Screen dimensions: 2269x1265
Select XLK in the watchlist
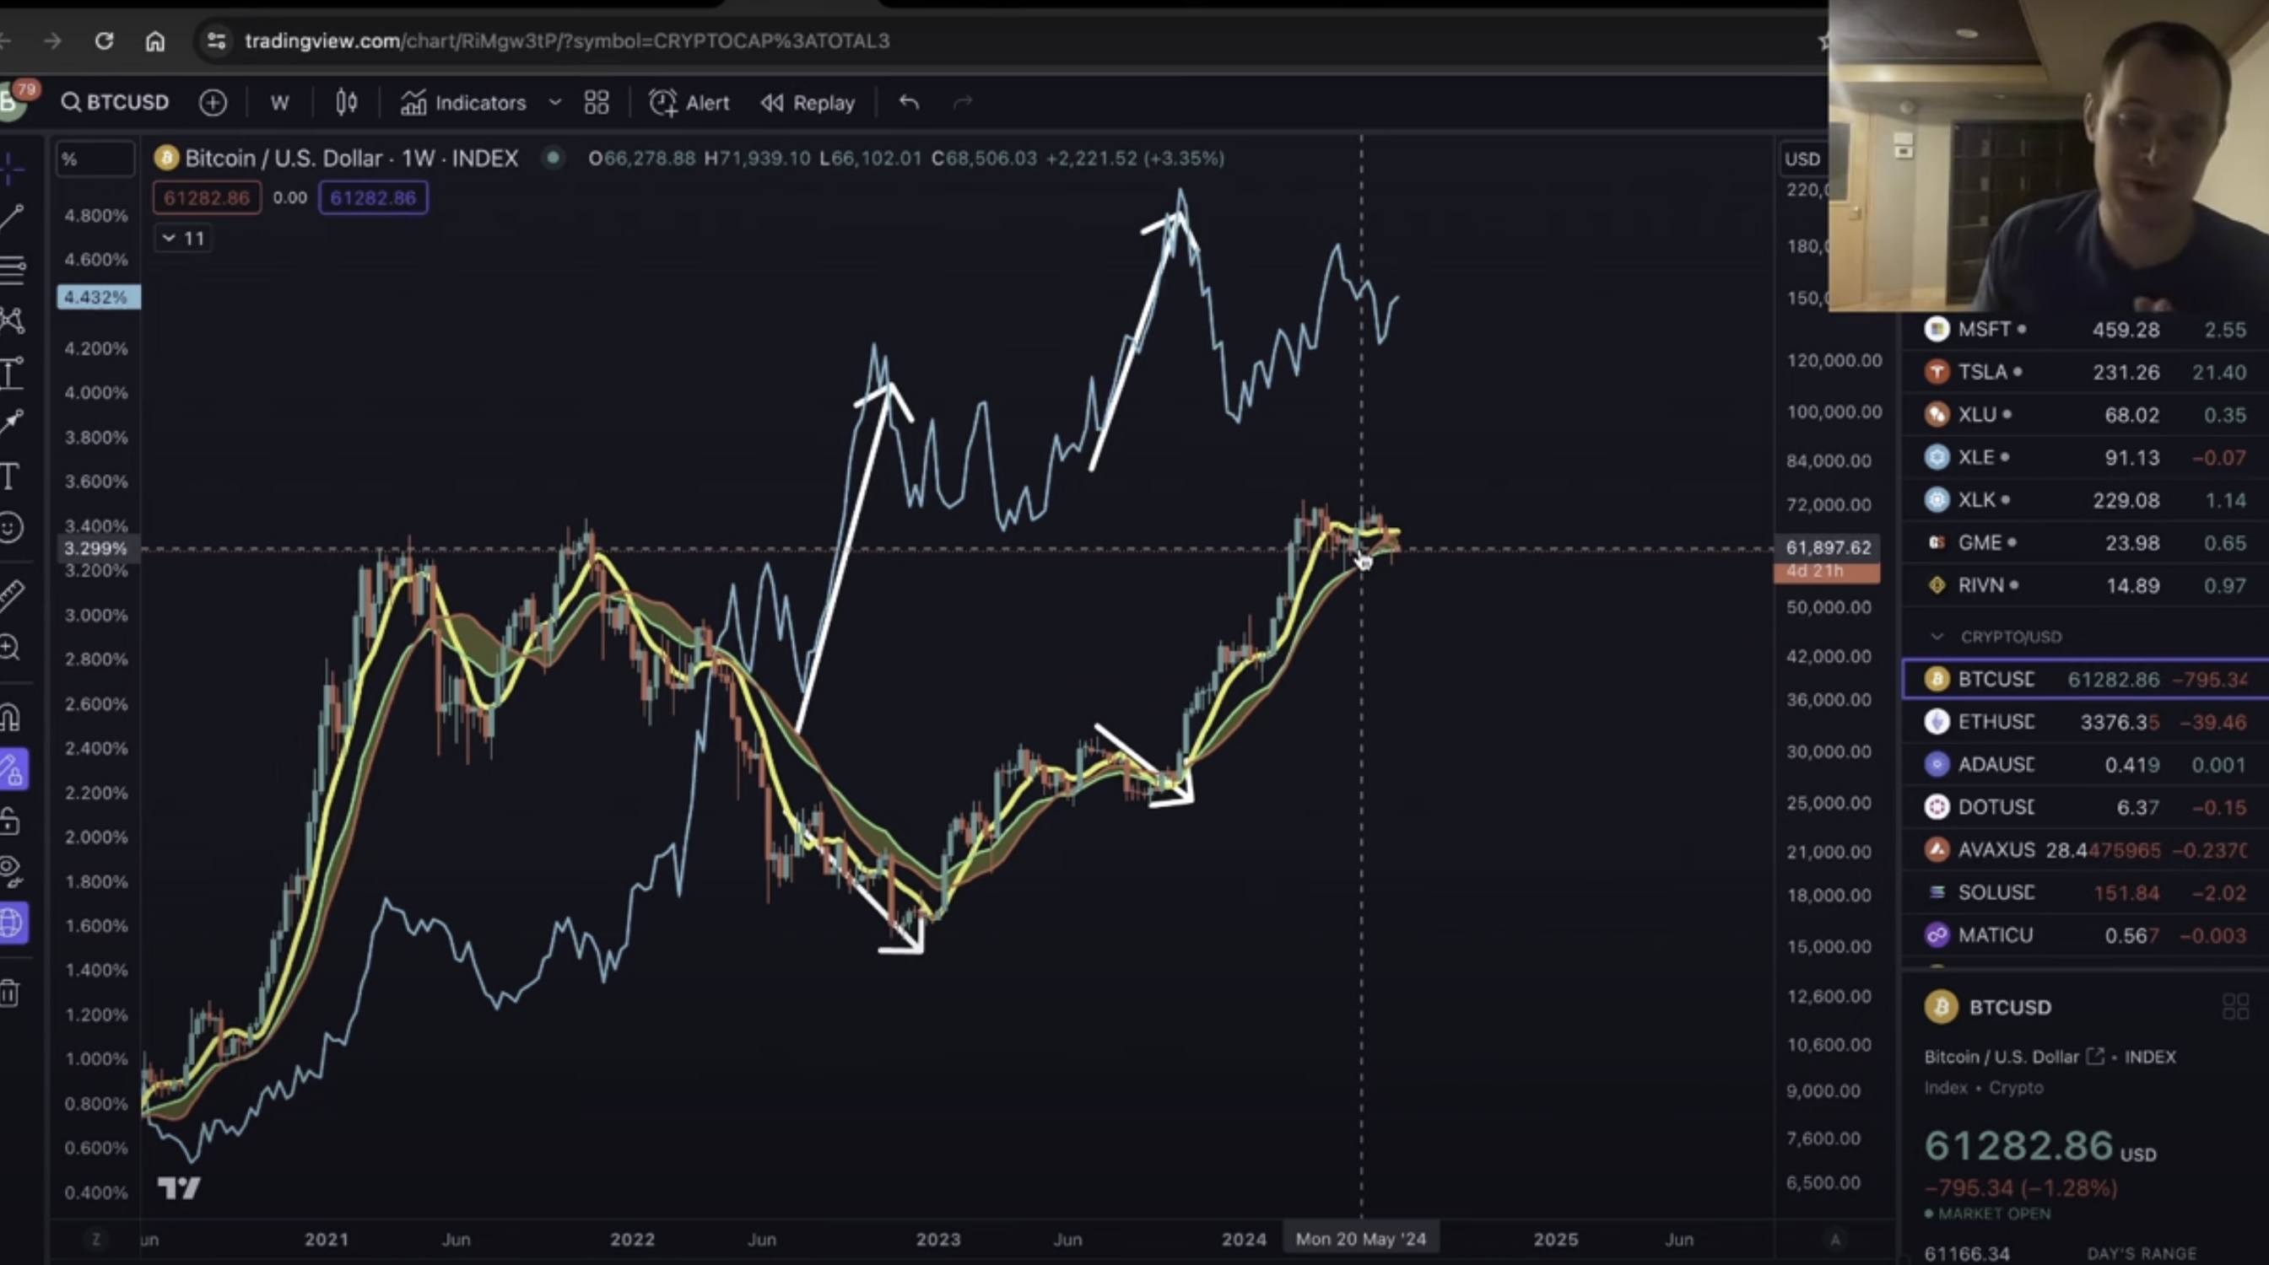(2085, 500)
